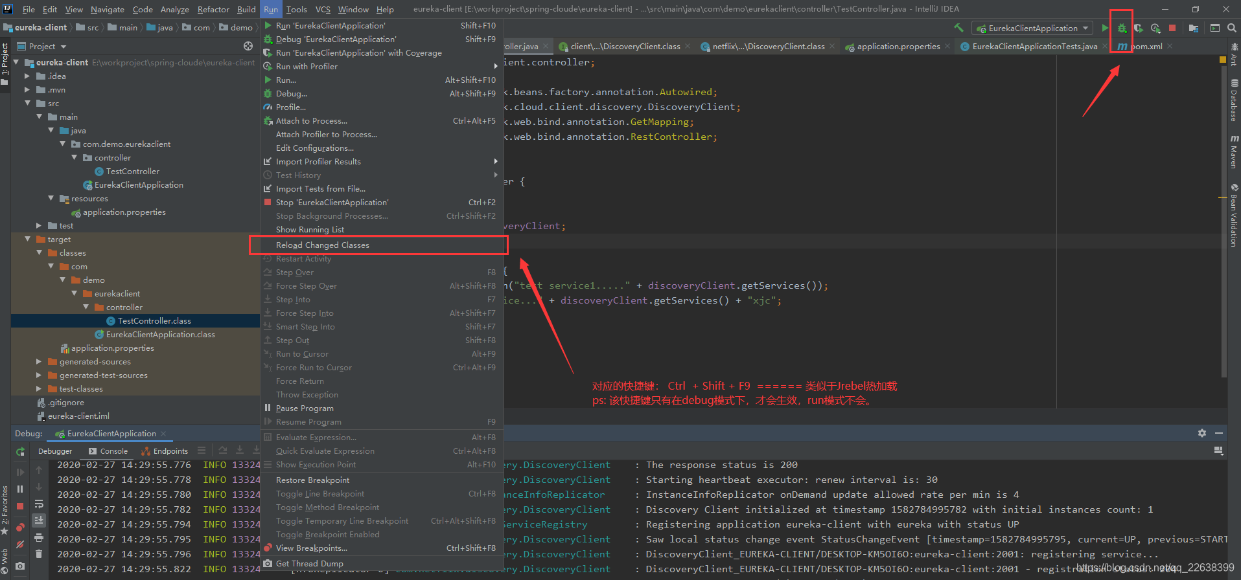Viewport: 1241px width, 580px height.
Task: Close the application.properties editor tab
Action: (x=947, y=46)
